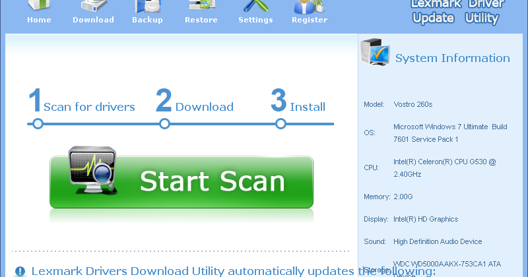Open the Home toolbar icon

click(39, 5)
